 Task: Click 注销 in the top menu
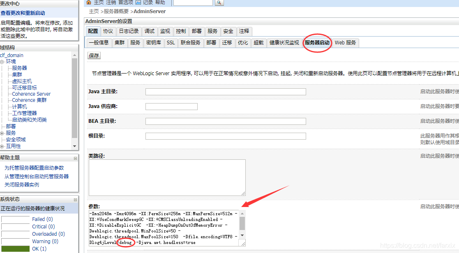111,2
